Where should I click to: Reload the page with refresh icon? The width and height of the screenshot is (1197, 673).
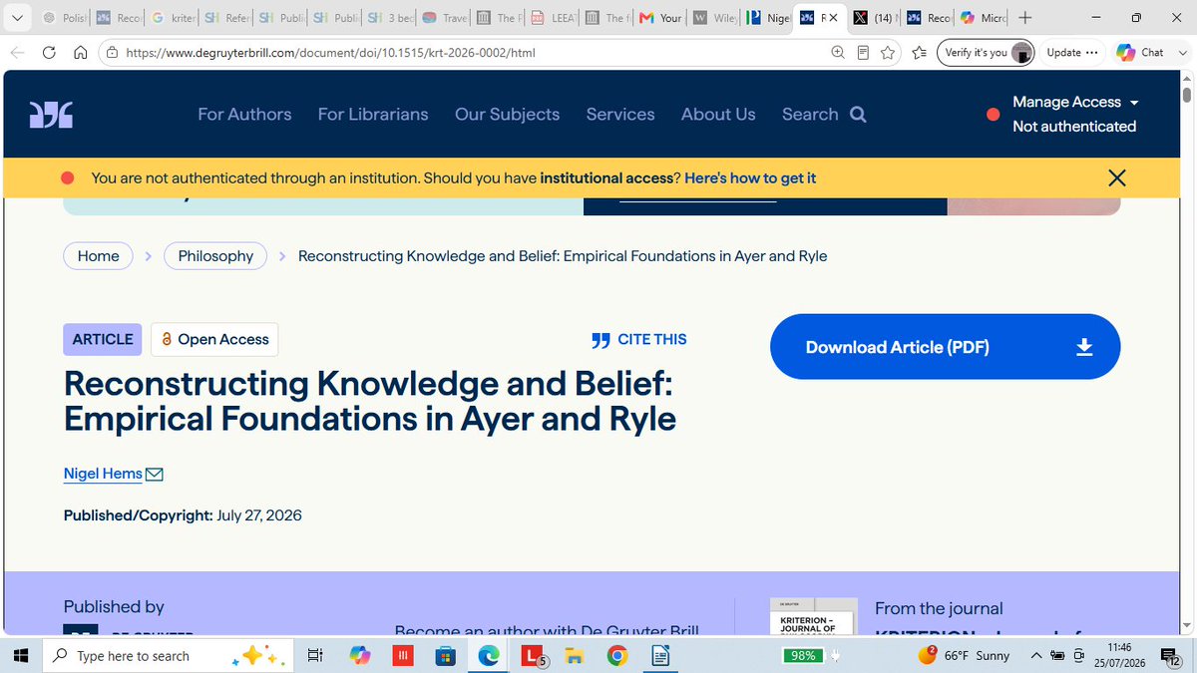[x=49, y=53]
